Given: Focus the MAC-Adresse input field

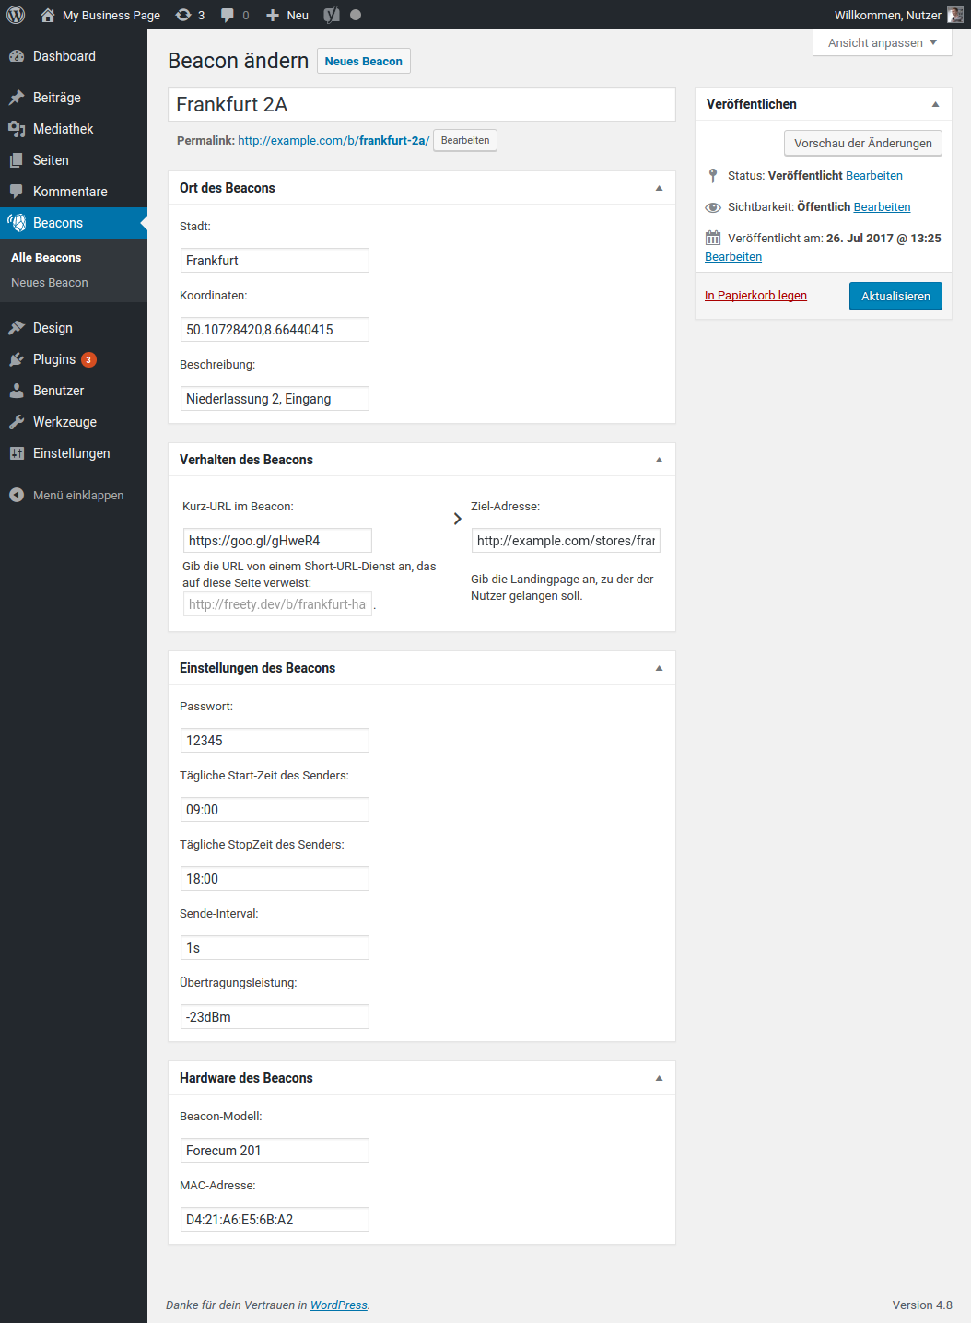Looking at the screenshot, I should click(275, 1220).
